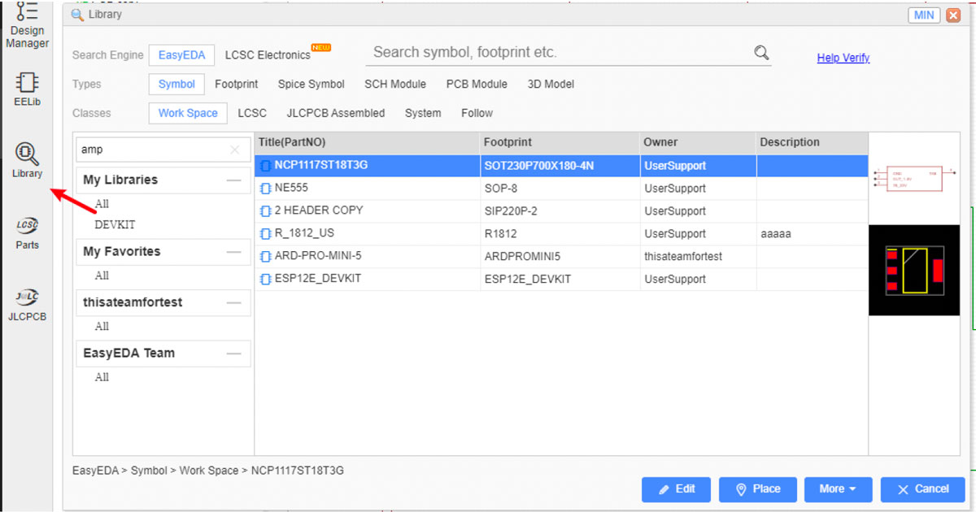Click the symbol icon beside NE555
This screenshot has width=976, height=512.
pyautogui.click(x=265, y=189)
